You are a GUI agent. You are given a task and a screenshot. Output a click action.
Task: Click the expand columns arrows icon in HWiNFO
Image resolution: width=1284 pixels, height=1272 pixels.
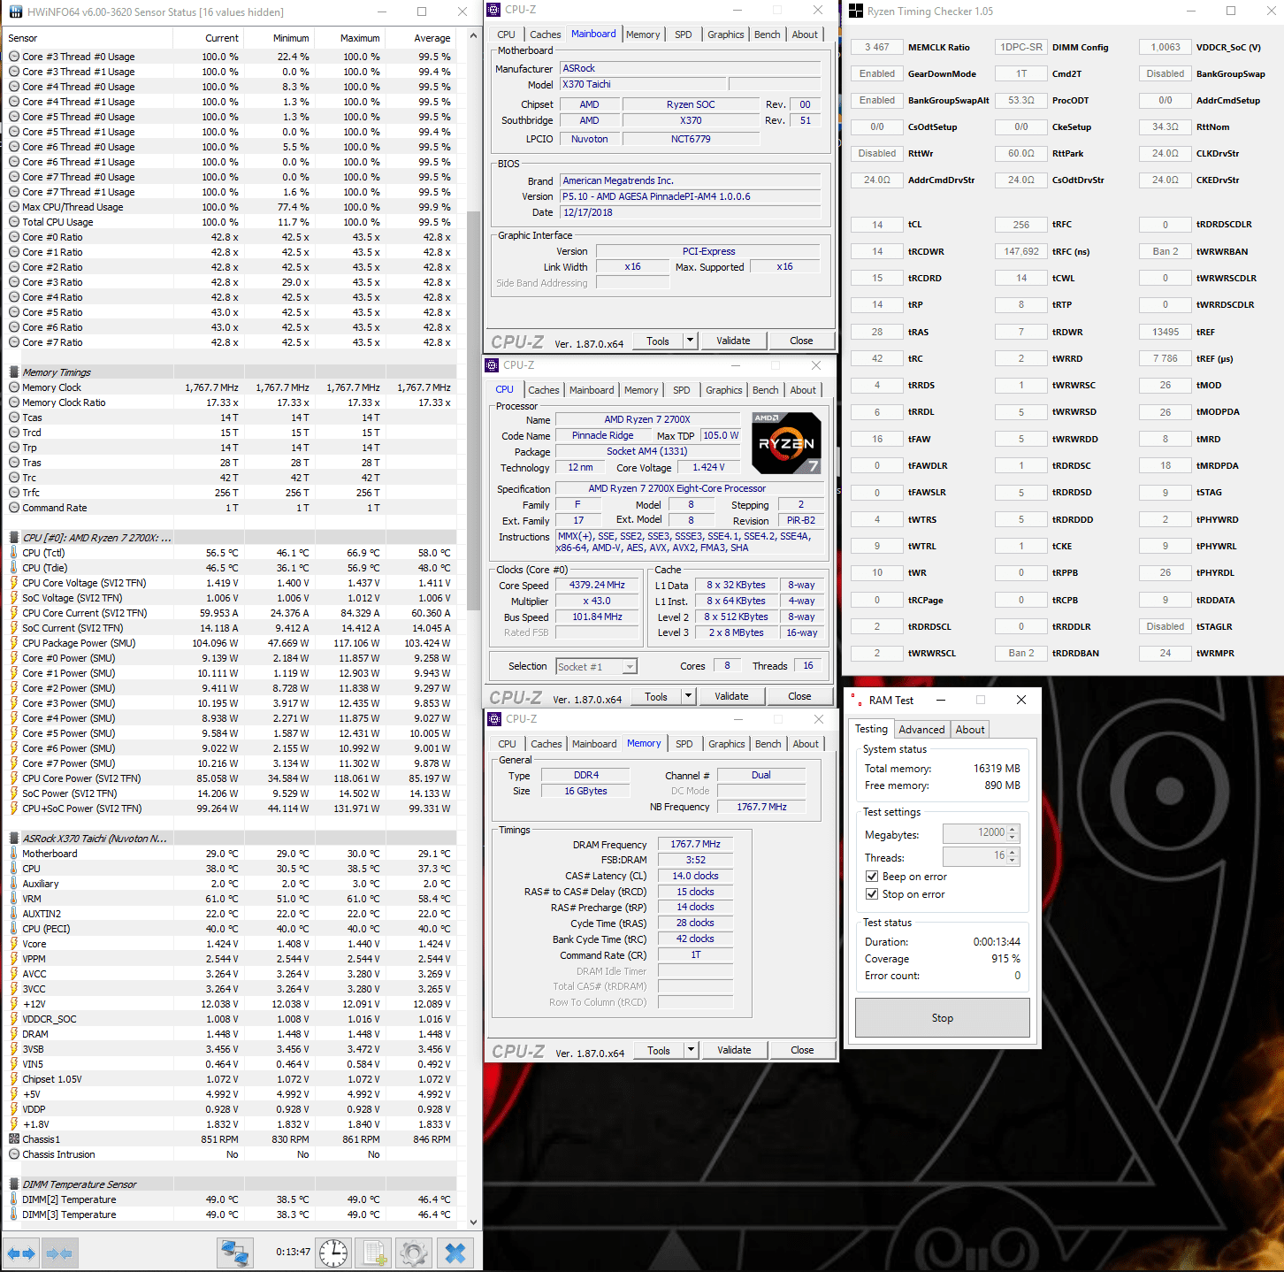[x=21, y=1253]
